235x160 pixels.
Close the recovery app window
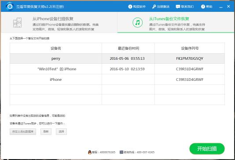(x=228, y=7)
